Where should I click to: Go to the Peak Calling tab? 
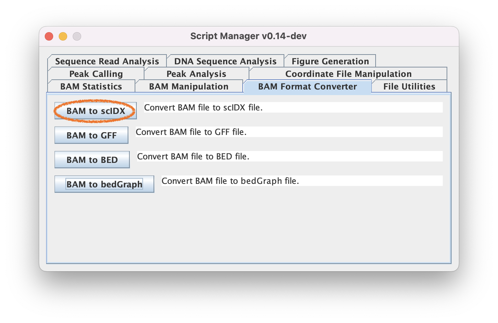click(x=96, y=74)
